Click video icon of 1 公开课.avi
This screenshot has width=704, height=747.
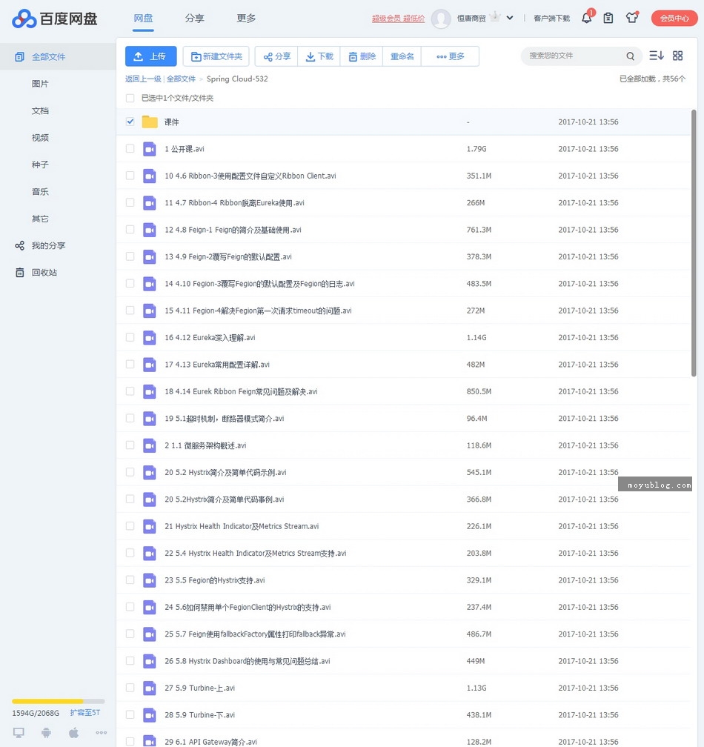click(x=150, y=149)
